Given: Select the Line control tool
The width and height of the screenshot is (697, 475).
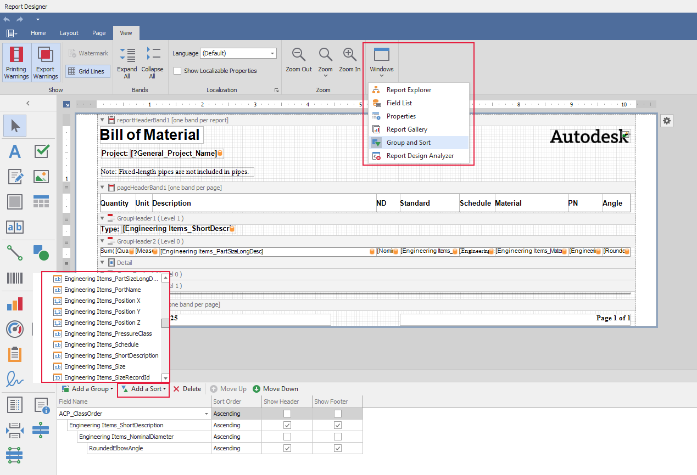Looking at the screenshot, I should (15, 253).
